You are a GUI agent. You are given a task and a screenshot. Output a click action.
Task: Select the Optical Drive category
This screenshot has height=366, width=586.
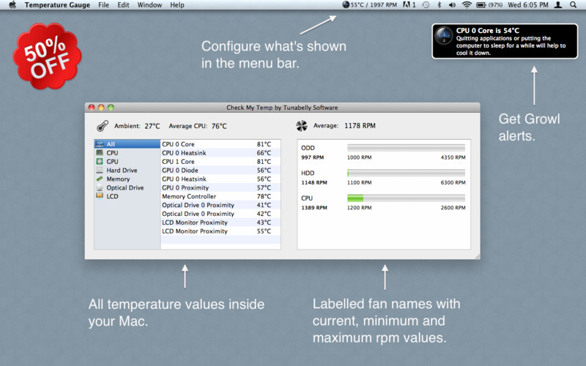coord(125,187)
